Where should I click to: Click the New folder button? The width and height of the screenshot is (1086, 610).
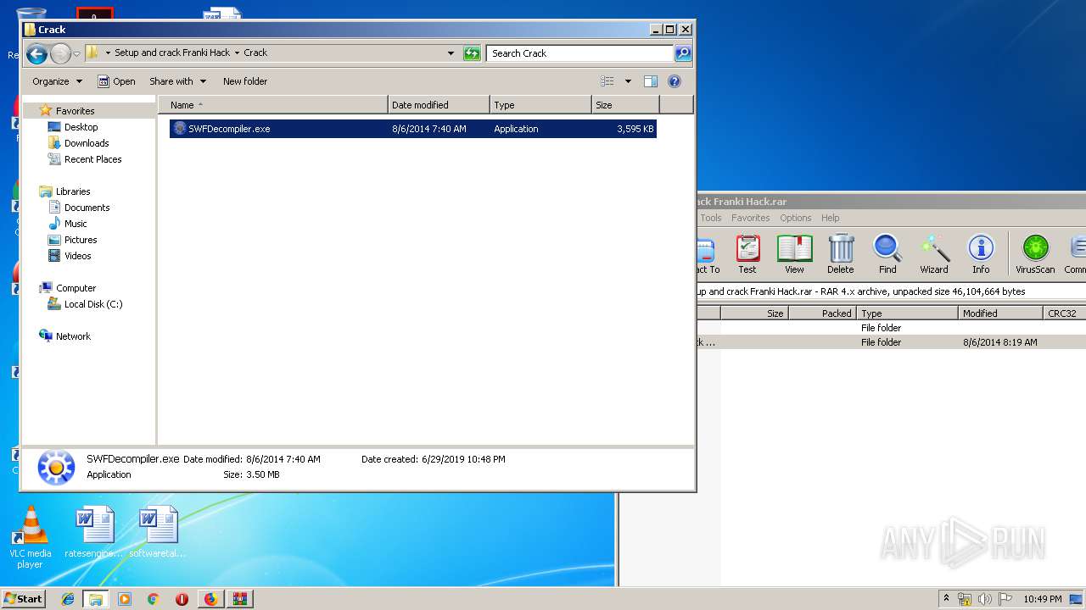click(x=245, y=81)
